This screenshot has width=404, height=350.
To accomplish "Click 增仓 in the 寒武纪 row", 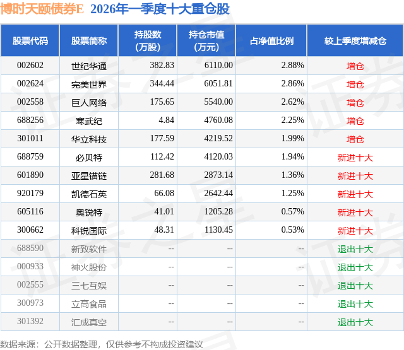I will 355,121.
